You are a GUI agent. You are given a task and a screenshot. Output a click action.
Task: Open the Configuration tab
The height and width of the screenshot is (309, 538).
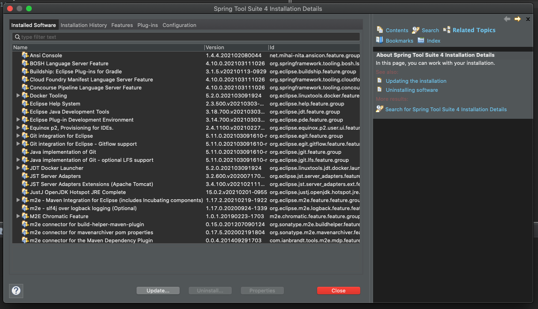click(x=180, y=25)
